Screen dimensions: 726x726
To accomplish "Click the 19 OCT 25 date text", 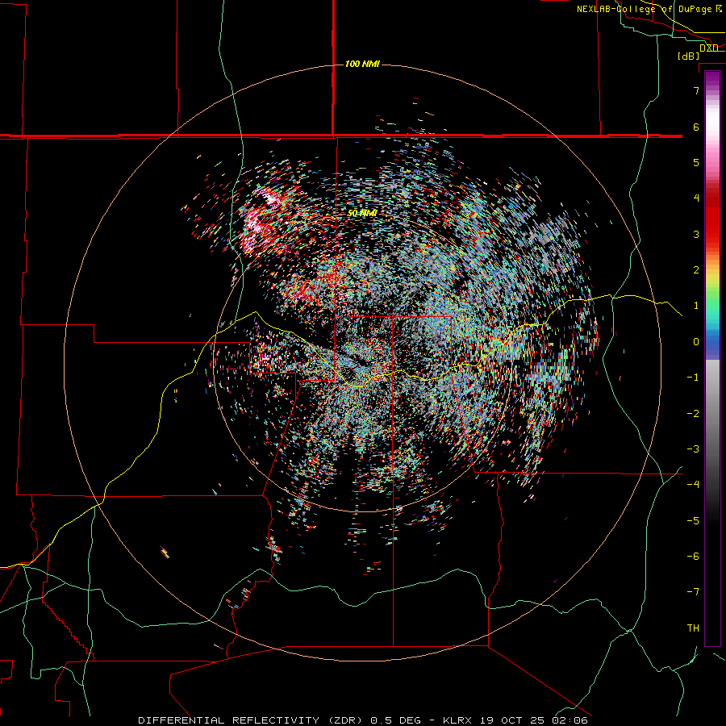I will (511, 720).
